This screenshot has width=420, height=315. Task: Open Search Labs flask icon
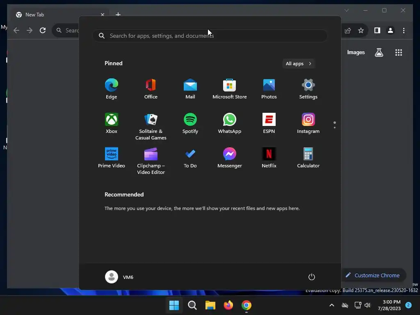(x=379, y=52)
